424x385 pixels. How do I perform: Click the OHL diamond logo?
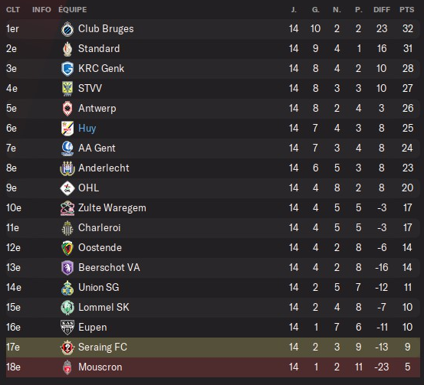coord(67,188)
